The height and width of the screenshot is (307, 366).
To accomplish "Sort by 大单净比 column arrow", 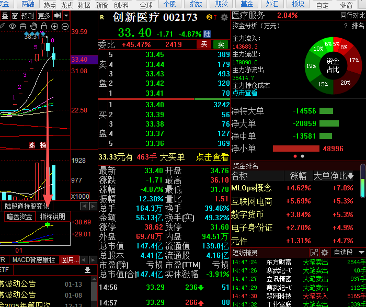I will [x=351, y=176].
